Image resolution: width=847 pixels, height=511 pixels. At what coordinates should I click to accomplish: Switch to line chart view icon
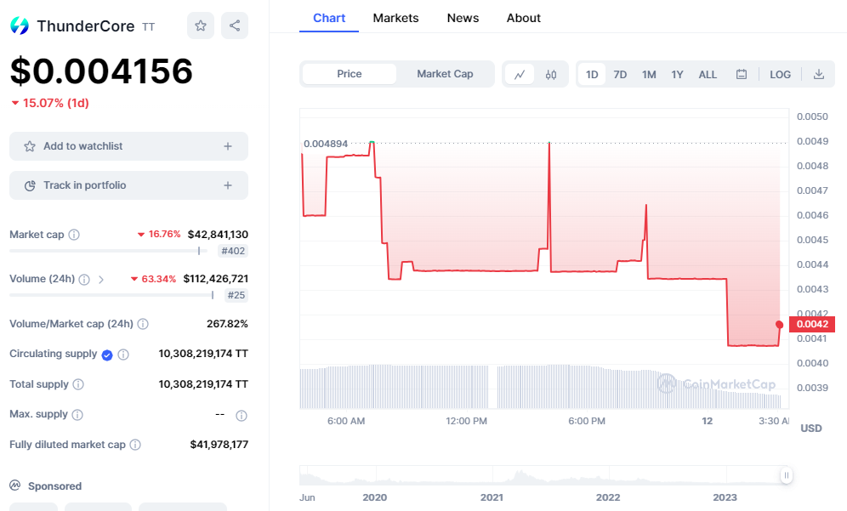520,75
